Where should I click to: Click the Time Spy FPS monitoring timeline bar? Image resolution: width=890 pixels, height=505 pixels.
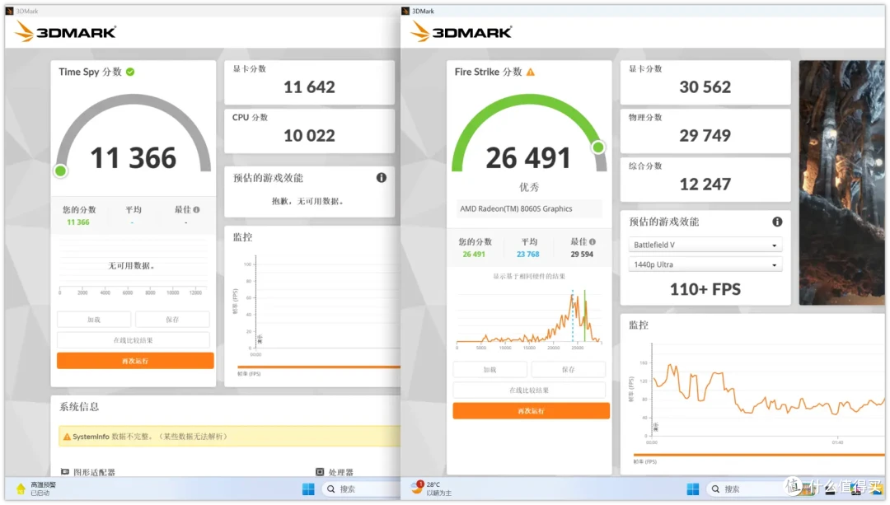[x=319, y=367]
